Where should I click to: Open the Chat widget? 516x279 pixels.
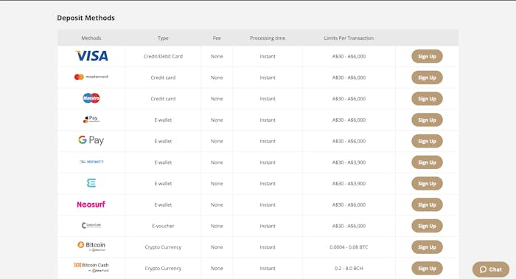click(491, 269)
